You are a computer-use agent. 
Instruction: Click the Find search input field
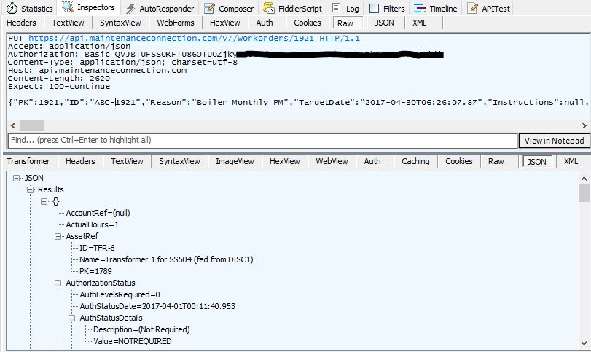(262, 140)
